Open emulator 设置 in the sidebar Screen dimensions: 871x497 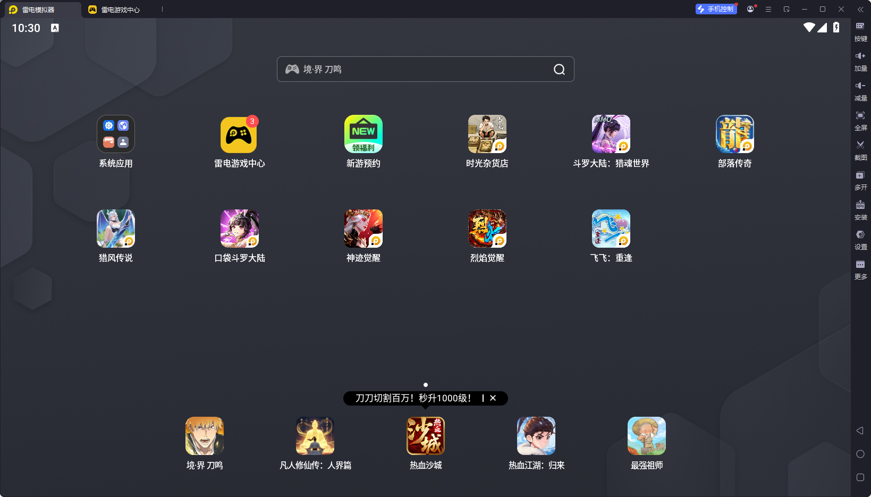tap(860, 240)
